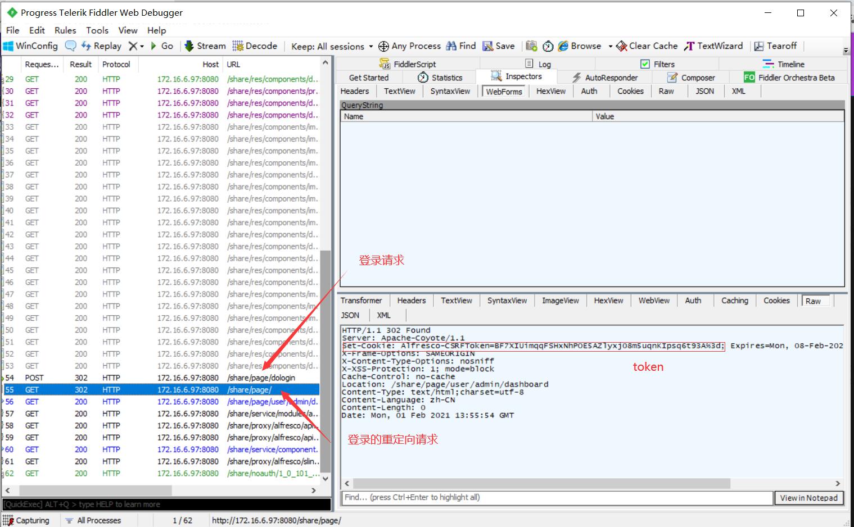Select session 56 /share/page/user row

point(161,402)
